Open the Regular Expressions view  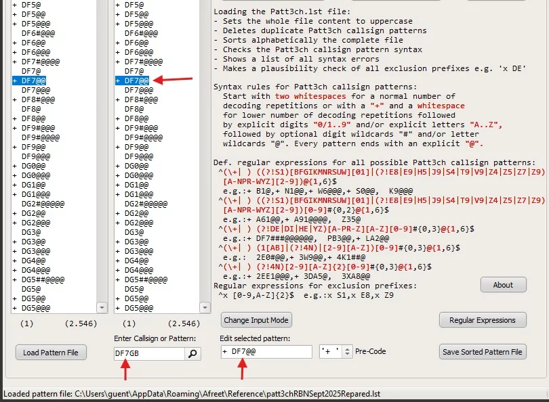(x=483, y=320)
